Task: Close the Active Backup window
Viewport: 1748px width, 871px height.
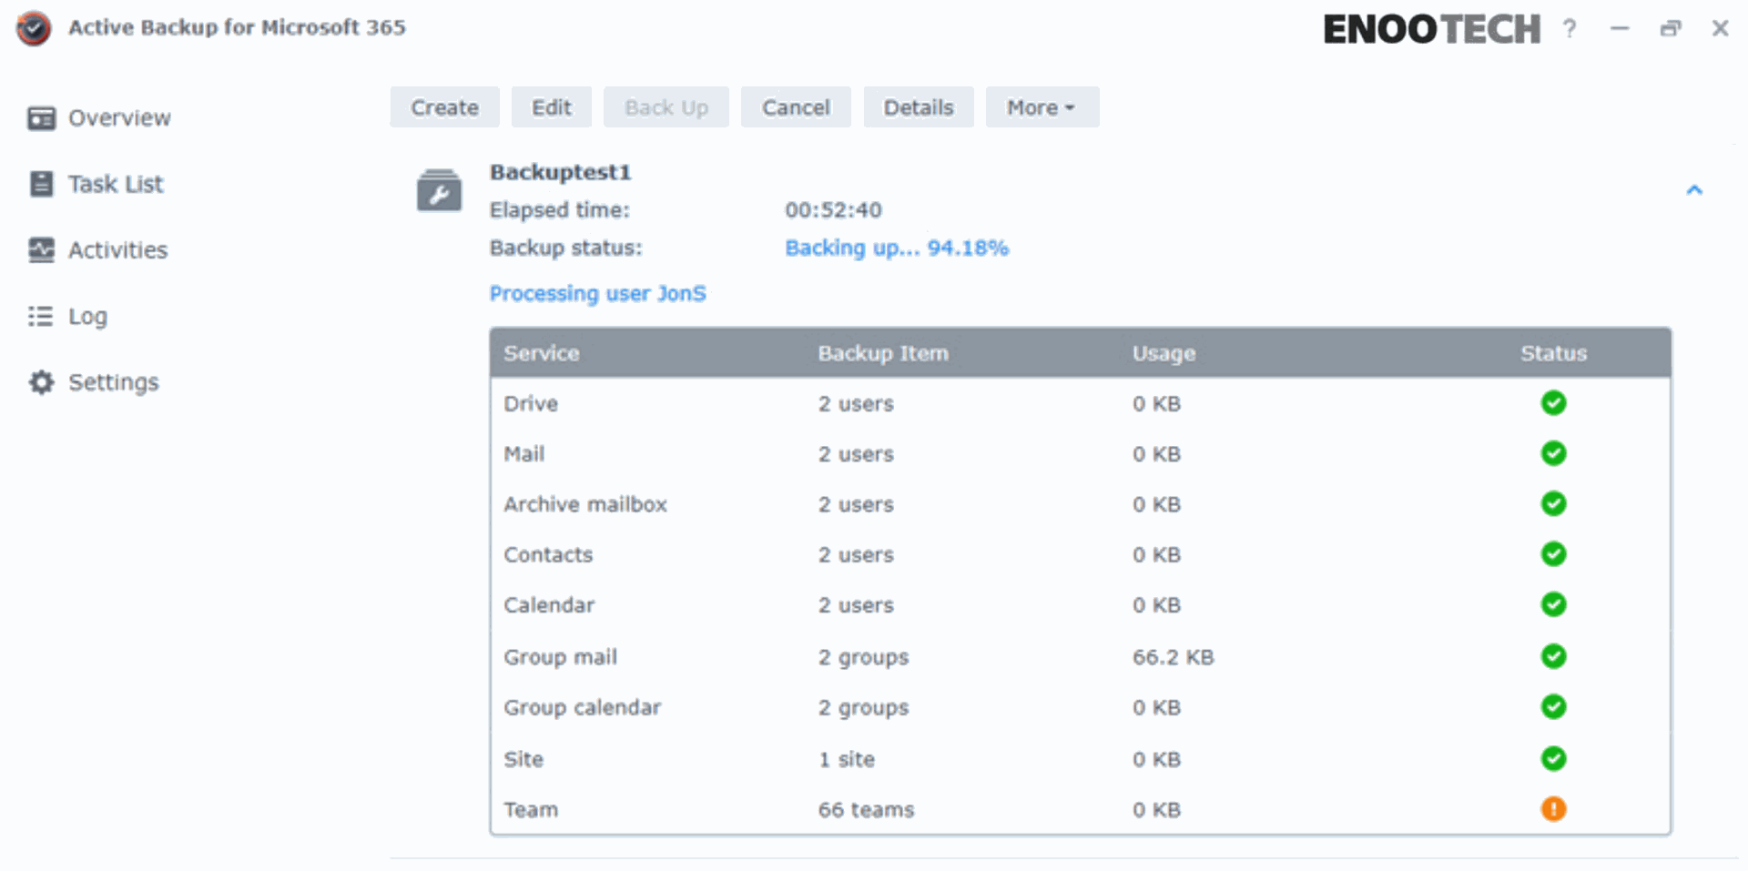Action: 1720,28
